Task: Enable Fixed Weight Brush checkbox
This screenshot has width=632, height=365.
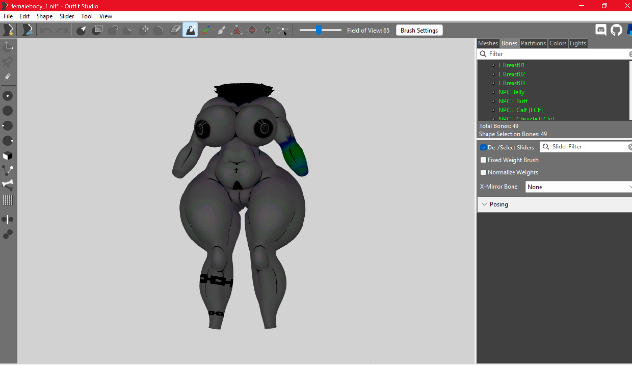Action: 483,160
